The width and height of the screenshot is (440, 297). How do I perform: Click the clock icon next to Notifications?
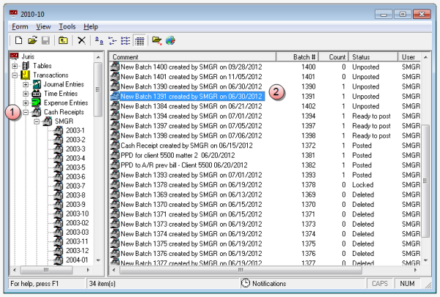[245, 283]
